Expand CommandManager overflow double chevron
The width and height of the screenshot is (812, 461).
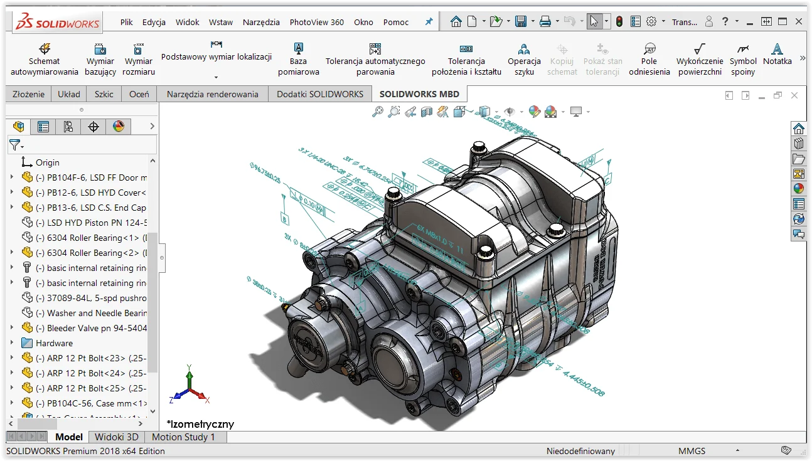802,58
